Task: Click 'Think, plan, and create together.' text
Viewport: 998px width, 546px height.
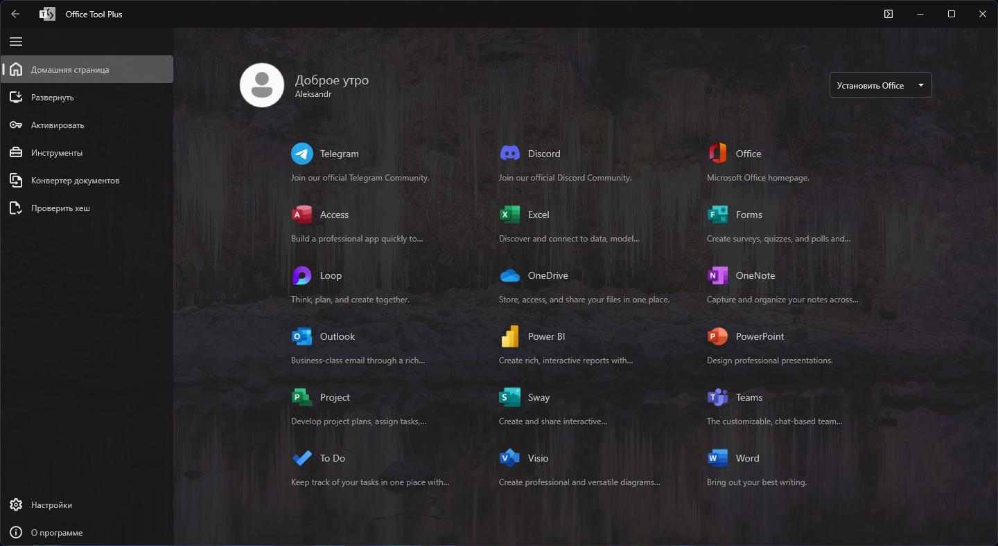Action: [350, 300]
